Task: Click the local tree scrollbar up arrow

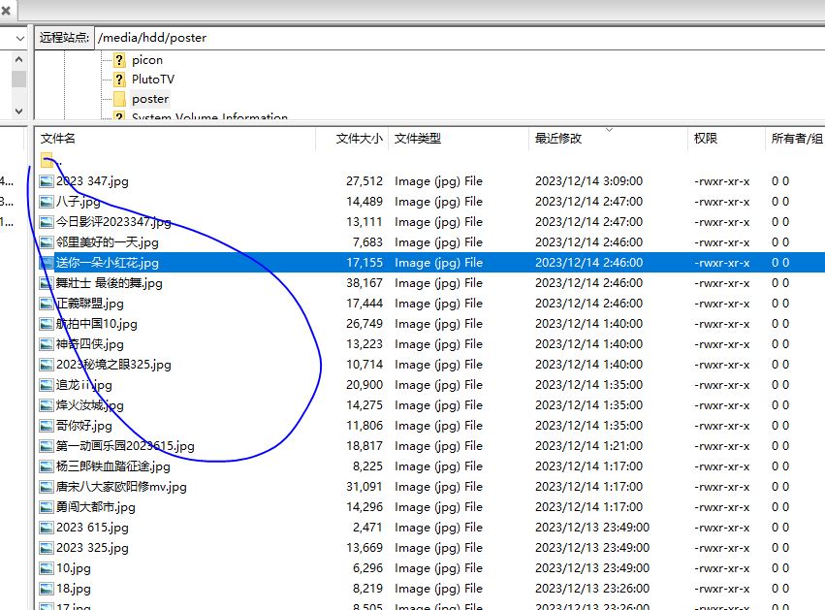Action: pos(19,59)
